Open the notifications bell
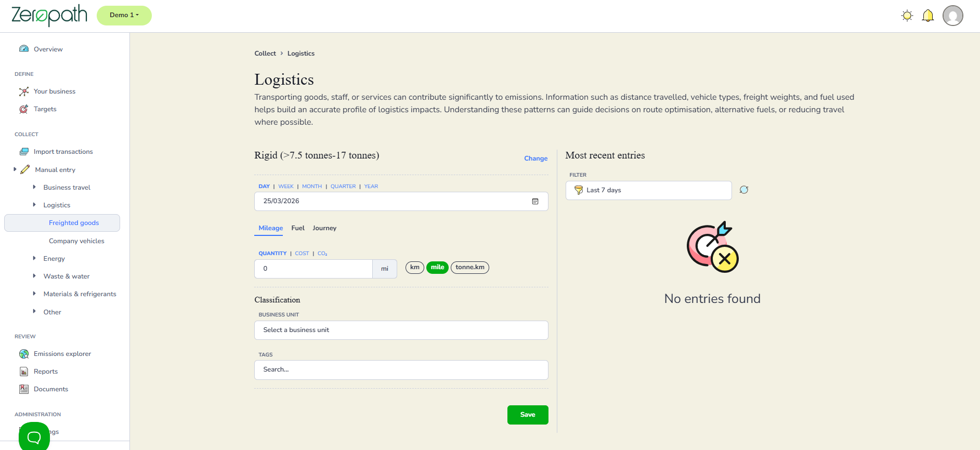980x450 pixels. (928, 16)
